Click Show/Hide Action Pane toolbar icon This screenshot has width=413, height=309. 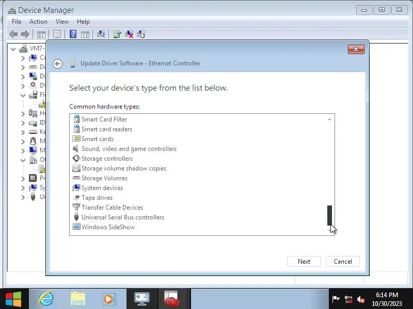(85, 34)
